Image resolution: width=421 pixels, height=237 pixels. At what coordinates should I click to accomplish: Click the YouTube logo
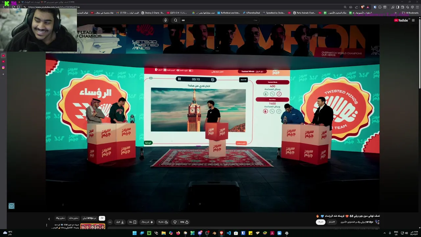click(x=401, y=20)
